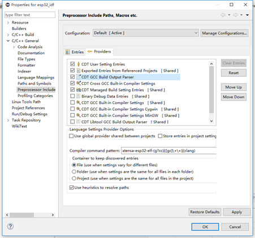Open the back history dropdown arrow

coord(229,15)
